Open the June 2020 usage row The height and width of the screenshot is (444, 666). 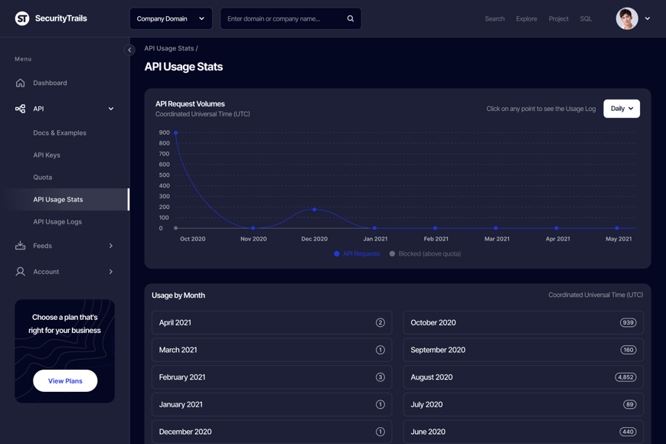click(524, 432)
